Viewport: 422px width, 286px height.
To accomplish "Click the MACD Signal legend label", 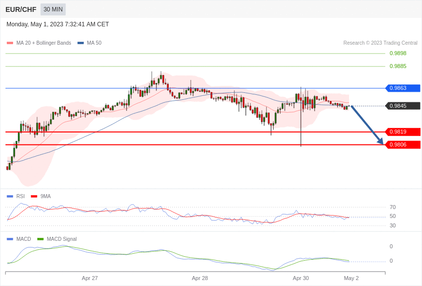I will [62, 239].
